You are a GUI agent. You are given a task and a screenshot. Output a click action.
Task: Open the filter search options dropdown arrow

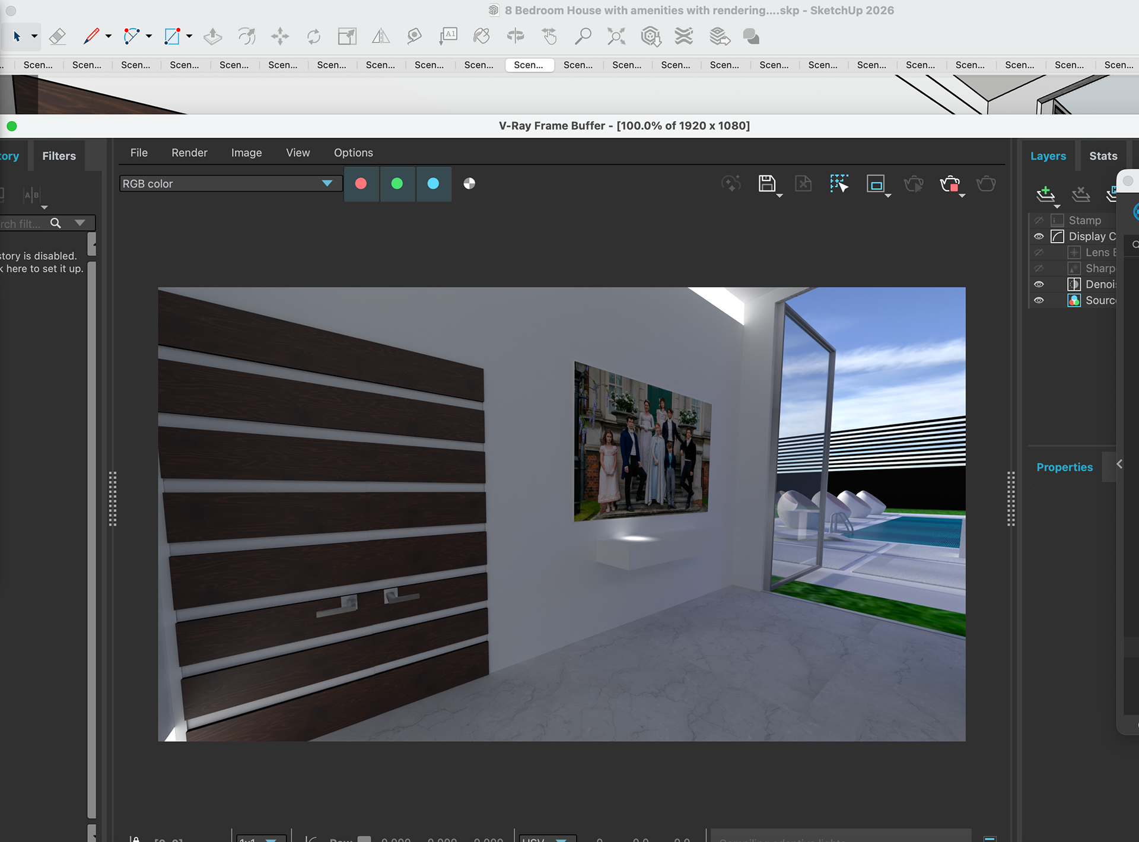[80, 223]
